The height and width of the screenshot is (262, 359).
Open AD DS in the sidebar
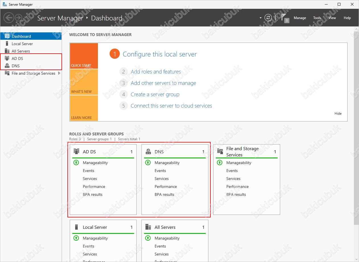(x=31, y=58)
